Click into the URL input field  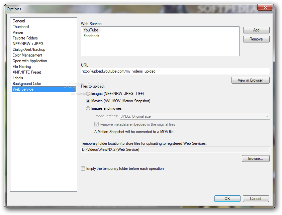pyautogui.click(x=175, y=71)
